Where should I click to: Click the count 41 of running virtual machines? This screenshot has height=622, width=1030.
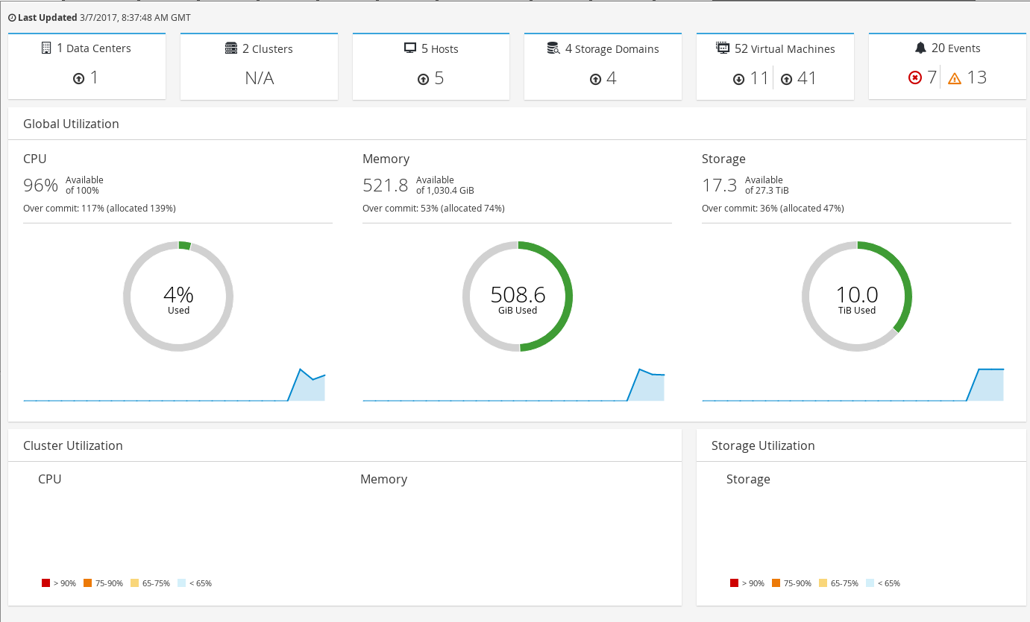[x=807, y=78]
